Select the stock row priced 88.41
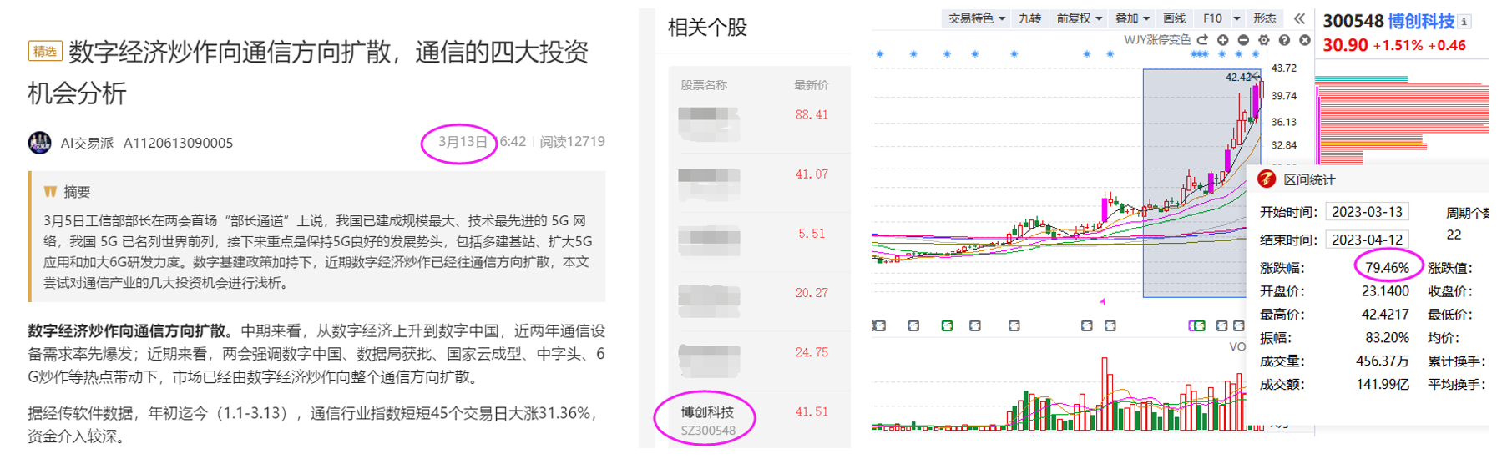This screenshot has height=459, width=1507. tap(759, 123)
